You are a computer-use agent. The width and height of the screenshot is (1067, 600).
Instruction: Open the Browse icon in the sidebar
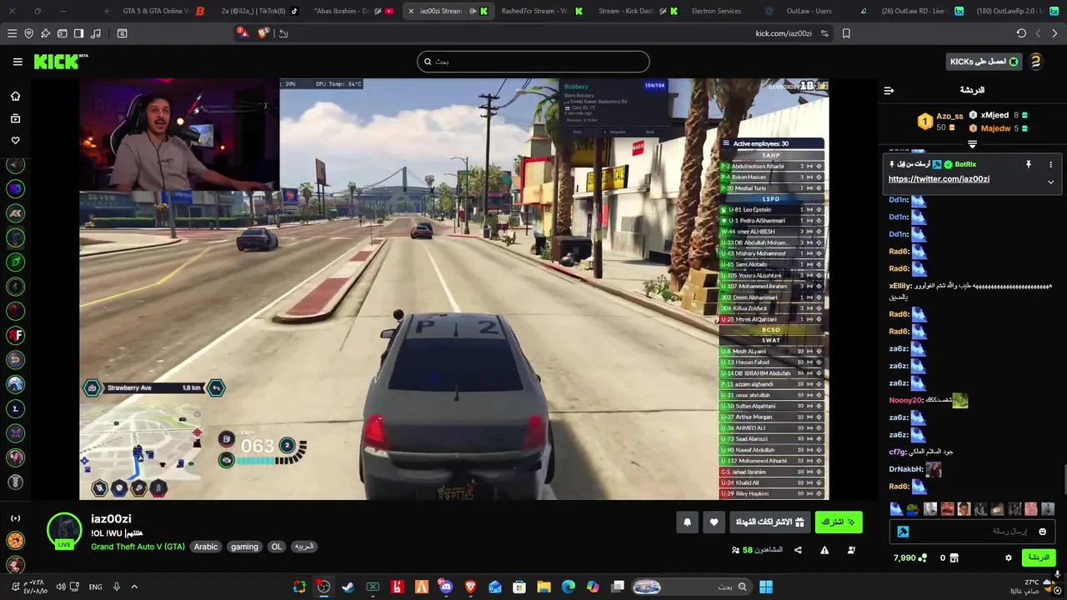[15, 118]
